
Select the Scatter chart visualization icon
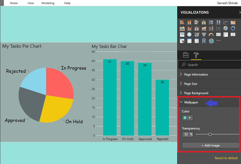(x=218, y=28)
